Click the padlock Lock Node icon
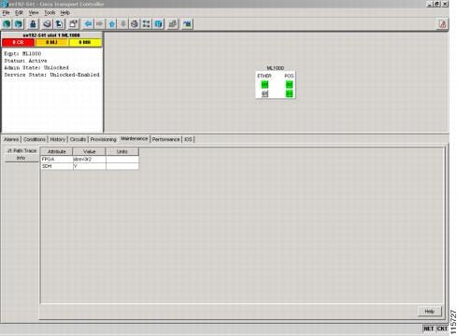Screen dimensions: 457x336 (x=33, y=24)
